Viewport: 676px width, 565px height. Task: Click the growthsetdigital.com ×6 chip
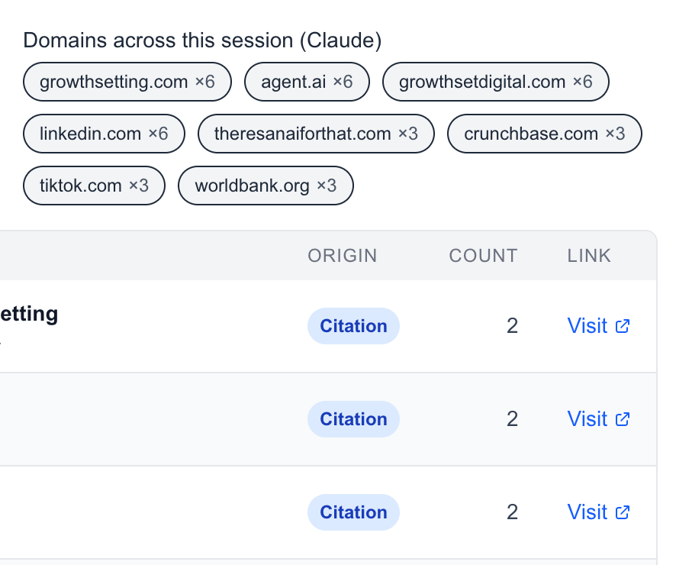click(495, 82)
